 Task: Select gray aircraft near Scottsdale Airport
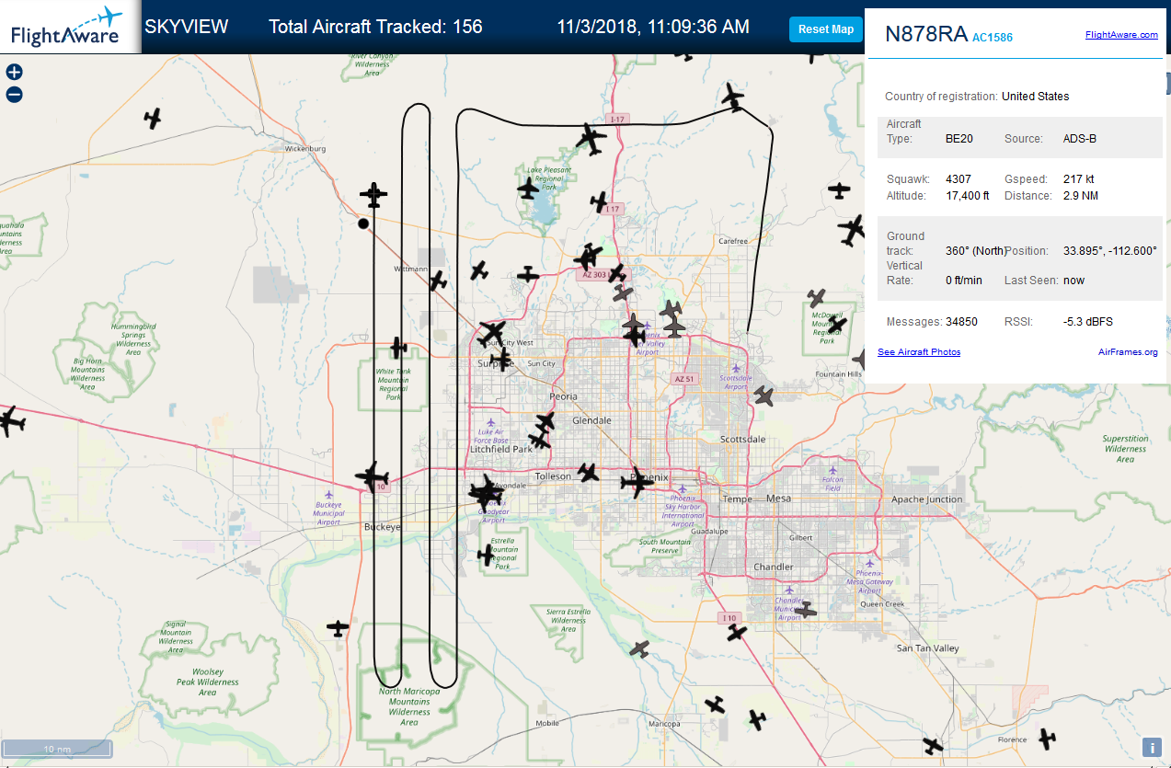click(763, 395)
